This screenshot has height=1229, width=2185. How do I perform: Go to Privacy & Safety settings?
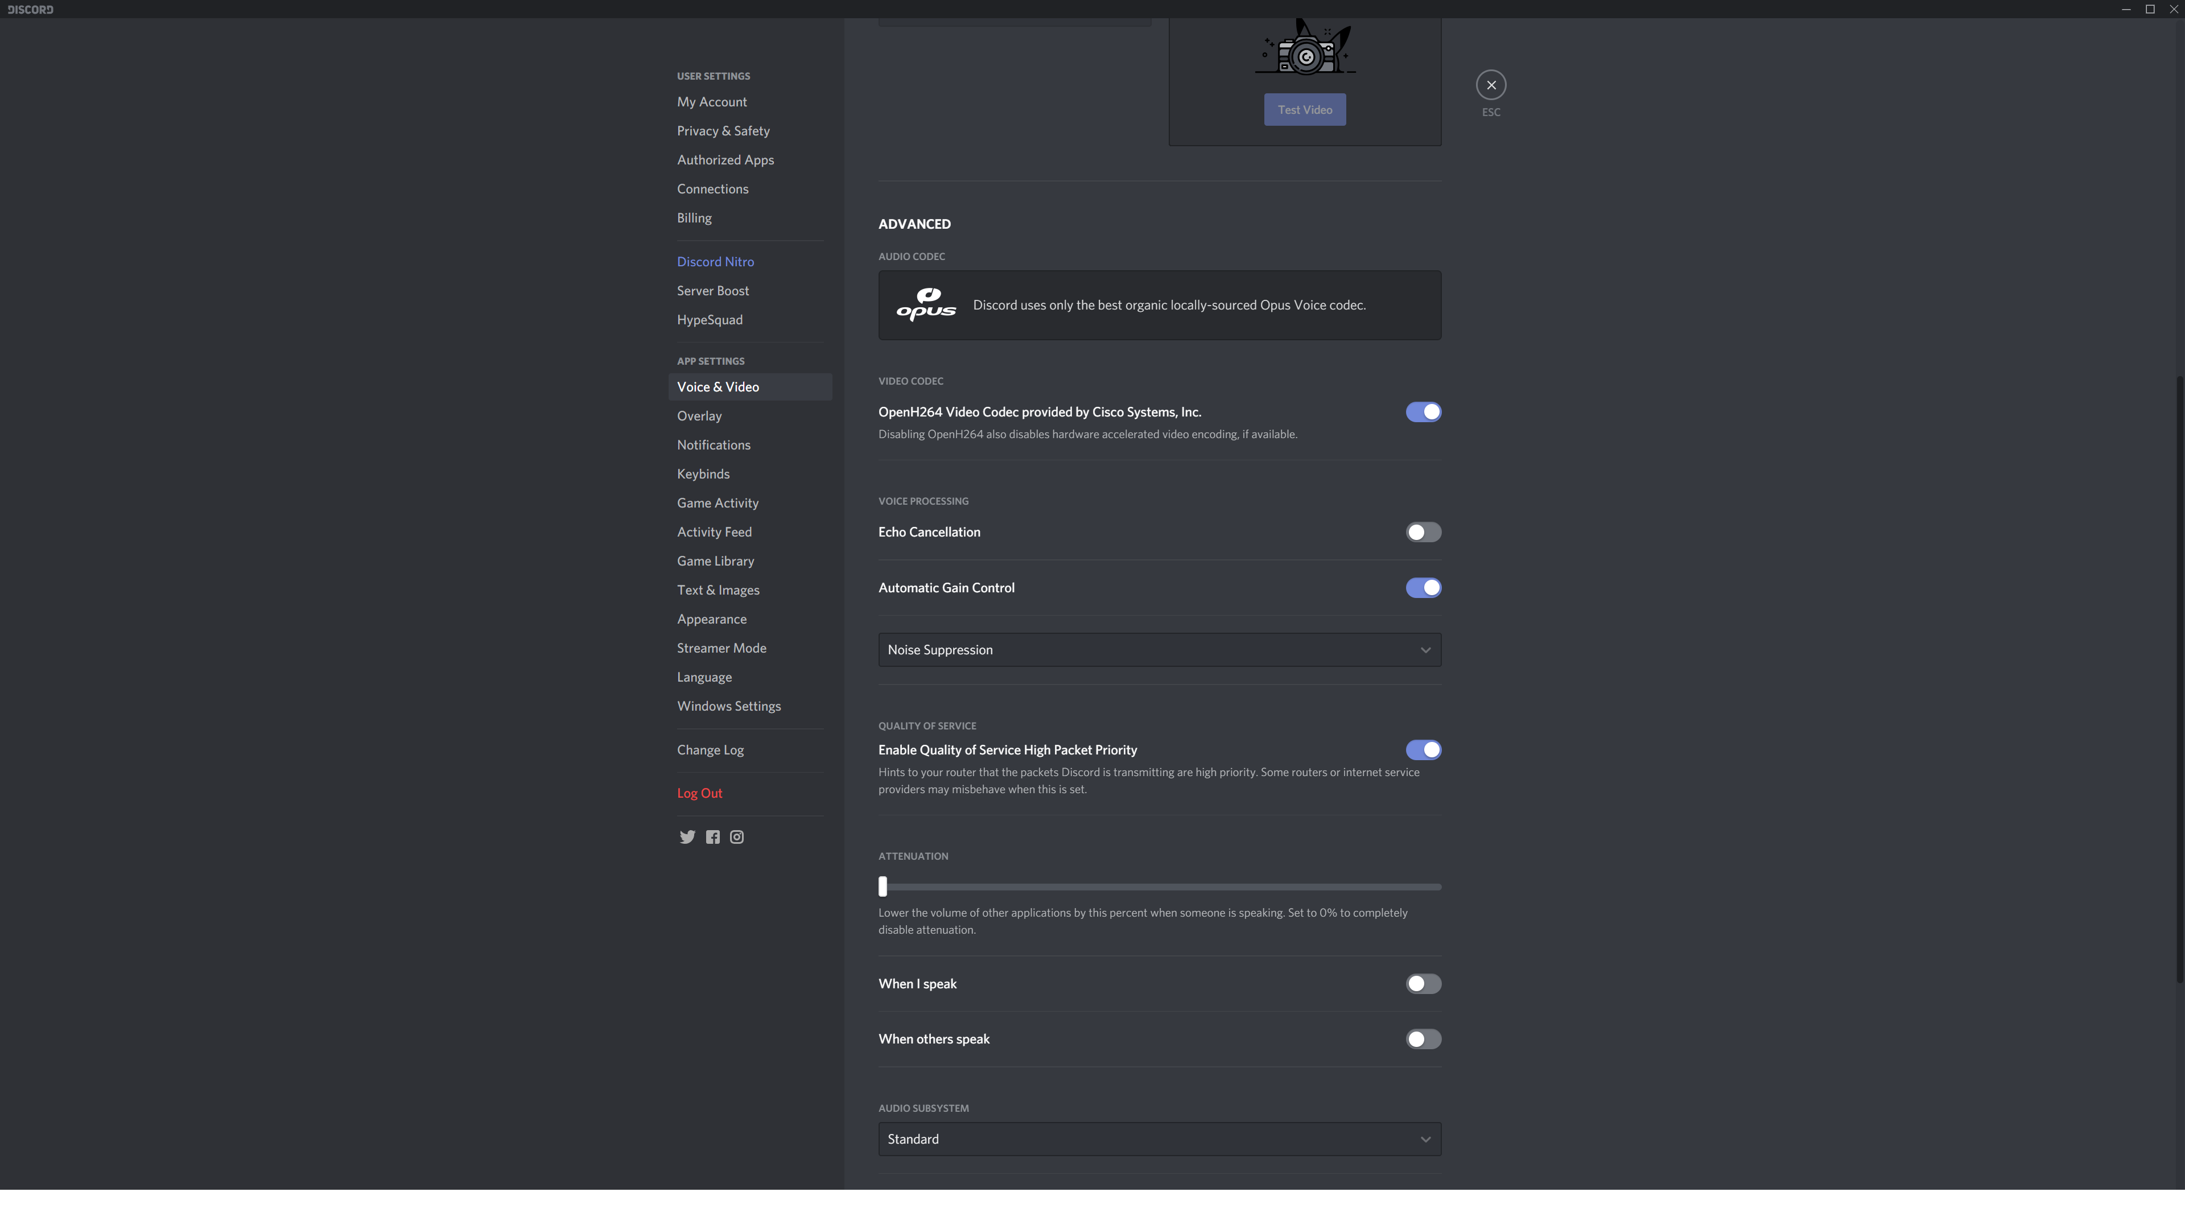[723, 131]
